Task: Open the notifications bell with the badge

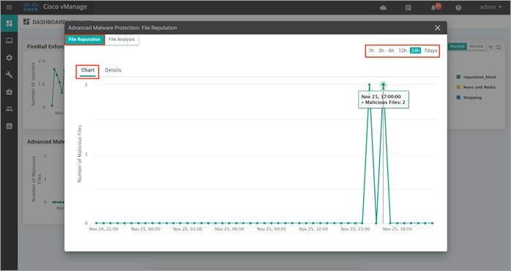Action: (436, 7)
